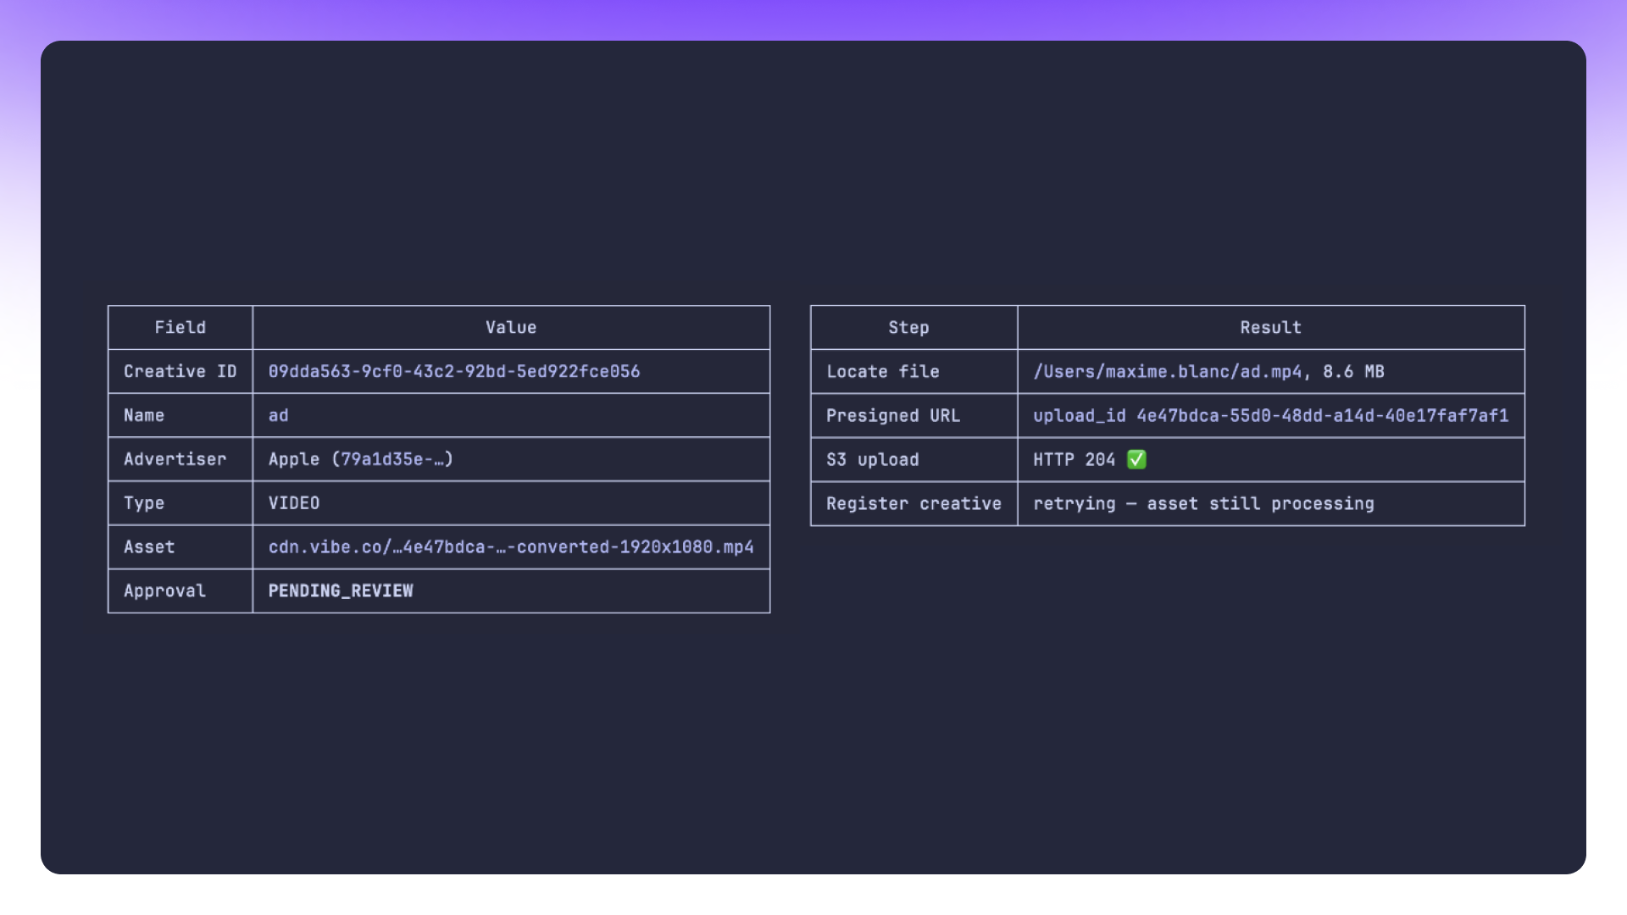Image resolution: width=1627 pixels, height=915 pixels.
Task: Click the 'Result' column header
Action: pos(1271,327)
